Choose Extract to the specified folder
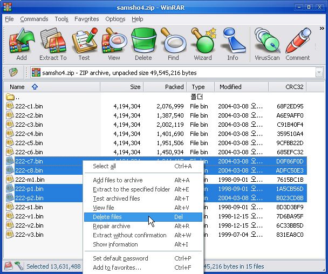This screenshot has height=274, width=328. [143, 189]
